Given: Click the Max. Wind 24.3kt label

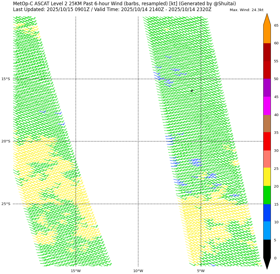Looking at the screenshot, I should click(246, 10).
